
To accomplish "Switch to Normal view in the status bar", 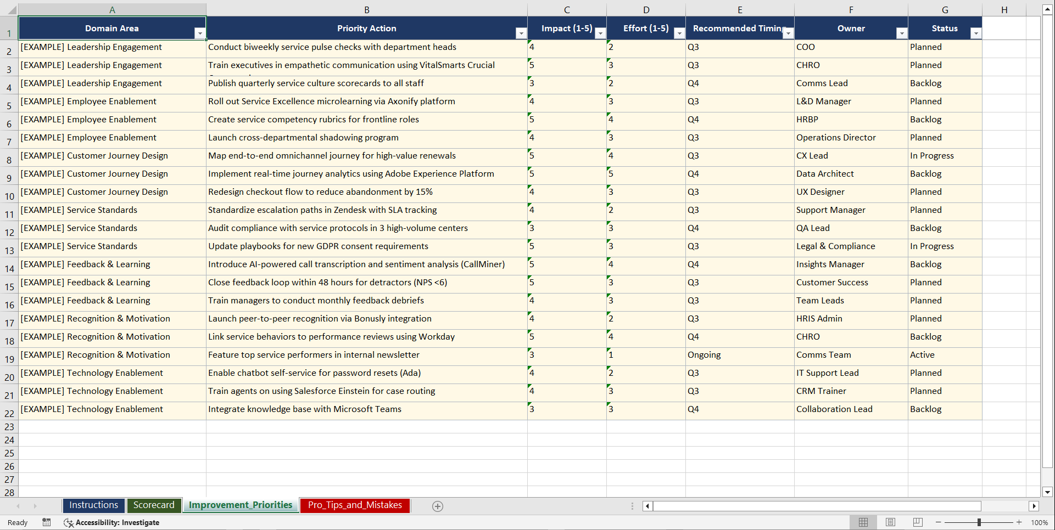I will click(x=863, y=522).
